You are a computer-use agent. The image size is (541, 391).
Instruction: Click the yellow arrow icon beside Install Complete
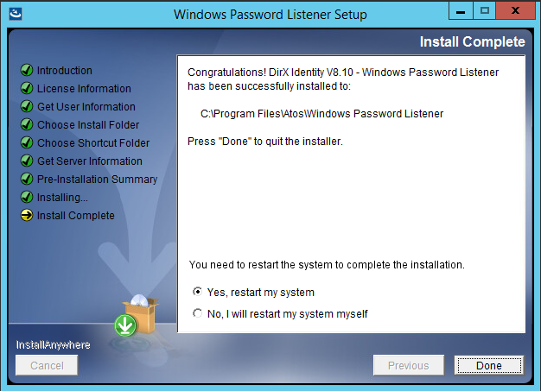tap(27, 216)
